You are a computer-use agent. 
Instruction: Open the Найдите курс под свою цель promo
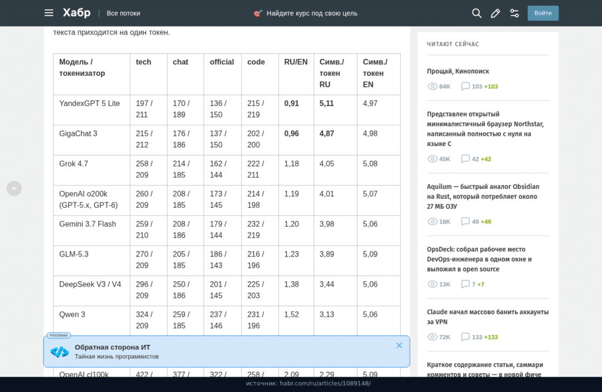pos(312,14)
